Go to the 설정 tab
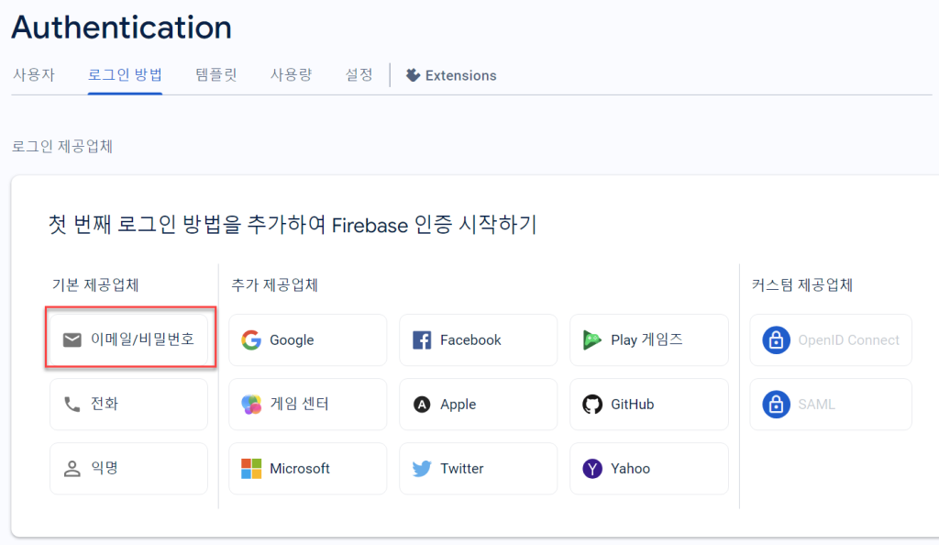939x545 pixels. pos(359,75)
